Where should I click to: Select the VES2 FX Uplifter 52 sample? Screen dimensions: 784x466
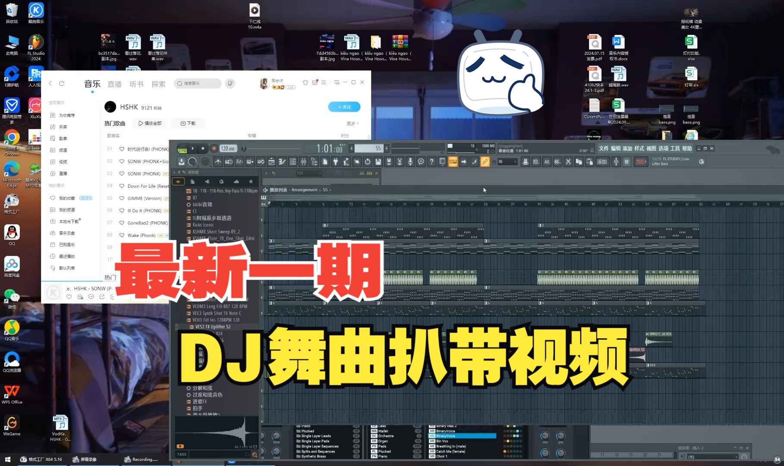tap(210, 327)
